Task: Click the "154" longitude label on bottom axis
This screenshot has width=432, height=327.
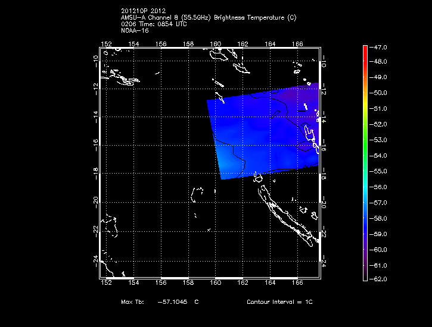Action: pyautogui.click(x=134, y=283)
